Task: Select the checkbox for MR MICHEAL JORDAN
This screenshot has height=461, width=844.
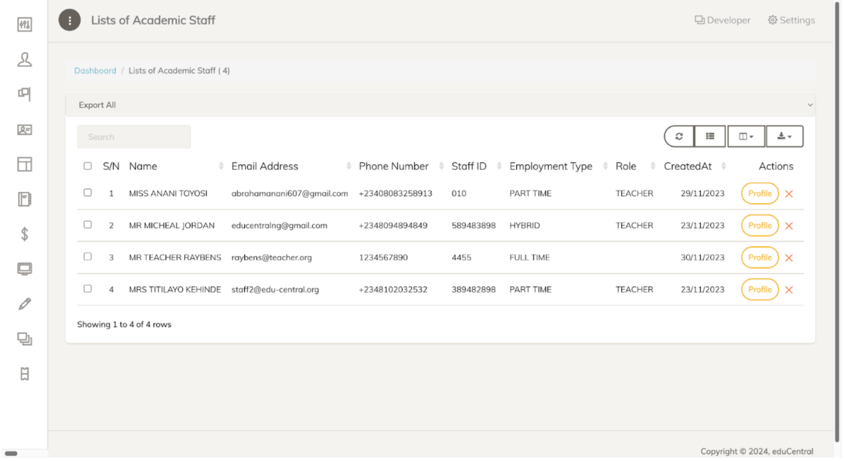Action: [88, 225]
